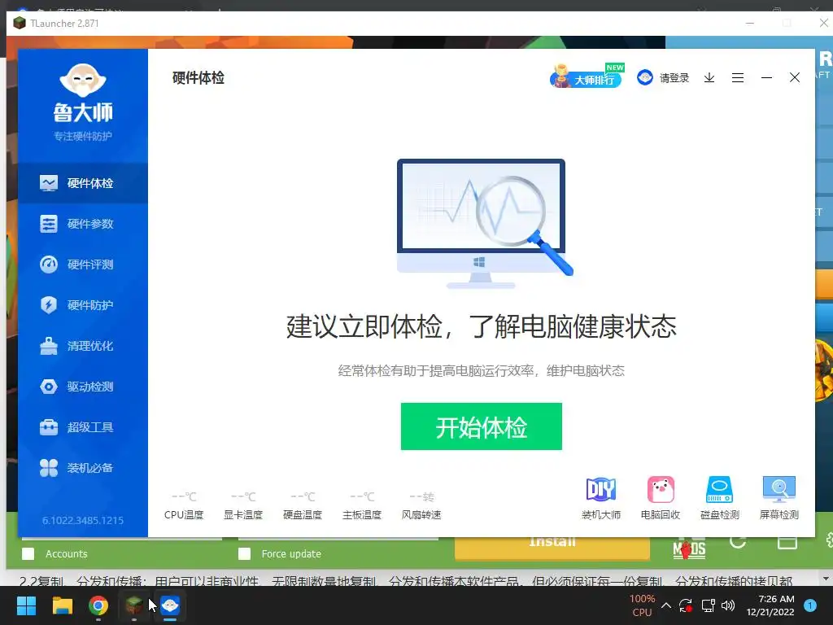Viewport: 833px width, 625px height.
Task: Close the TLauncher window
Action: [x=823, y=24]
